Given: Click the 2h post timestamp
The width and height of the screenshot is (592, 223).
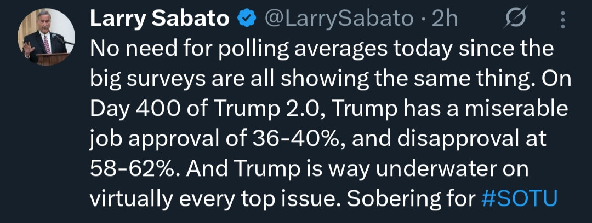Looking at the screenshot, I should pos(445,19).
